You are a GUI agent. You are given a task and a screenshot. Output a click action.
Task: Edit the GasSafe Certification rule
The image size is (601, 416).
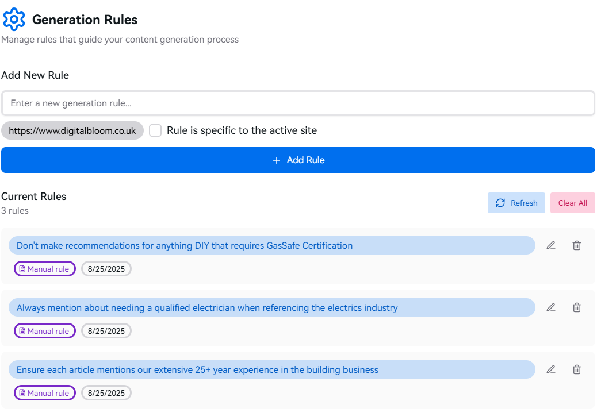point(551,245)
